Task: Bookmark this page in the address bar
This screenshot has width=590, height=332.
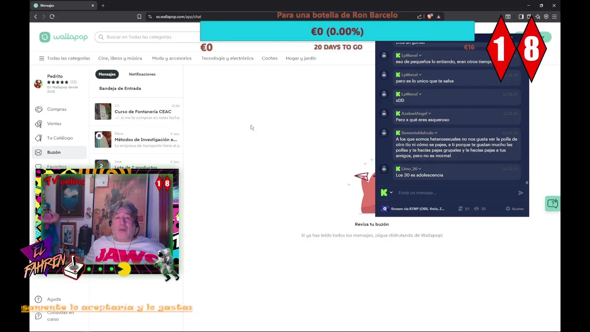Action: pos(139,17)
